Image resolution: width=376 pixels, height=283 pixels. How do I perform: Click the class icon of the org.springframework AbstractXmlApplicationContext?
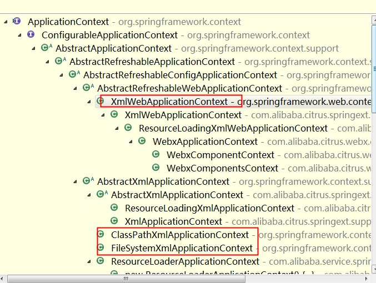(x=88, y=181)
